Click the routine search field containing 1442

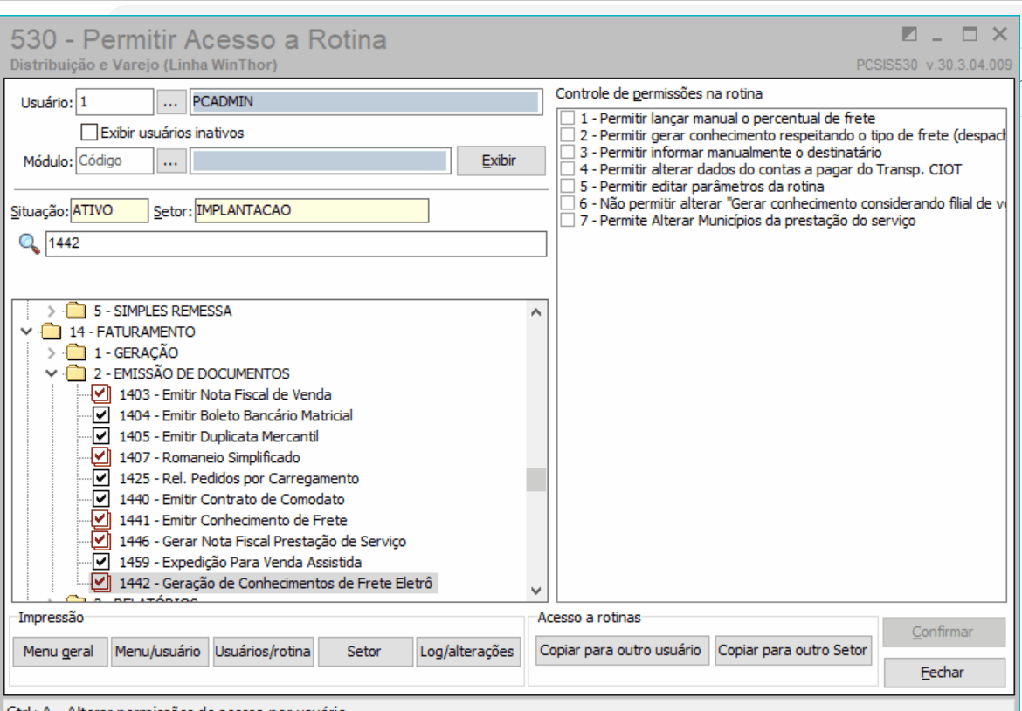tap(296, 243)
